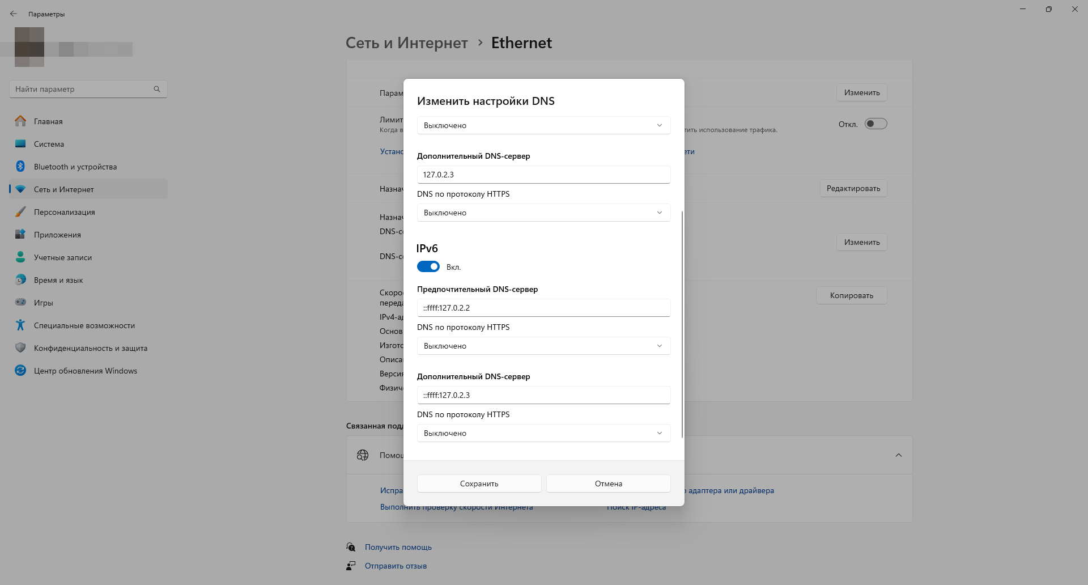Click the Учетные записи person icon
This screenshot has height=585, width=1088.
(x=20, y=257)
